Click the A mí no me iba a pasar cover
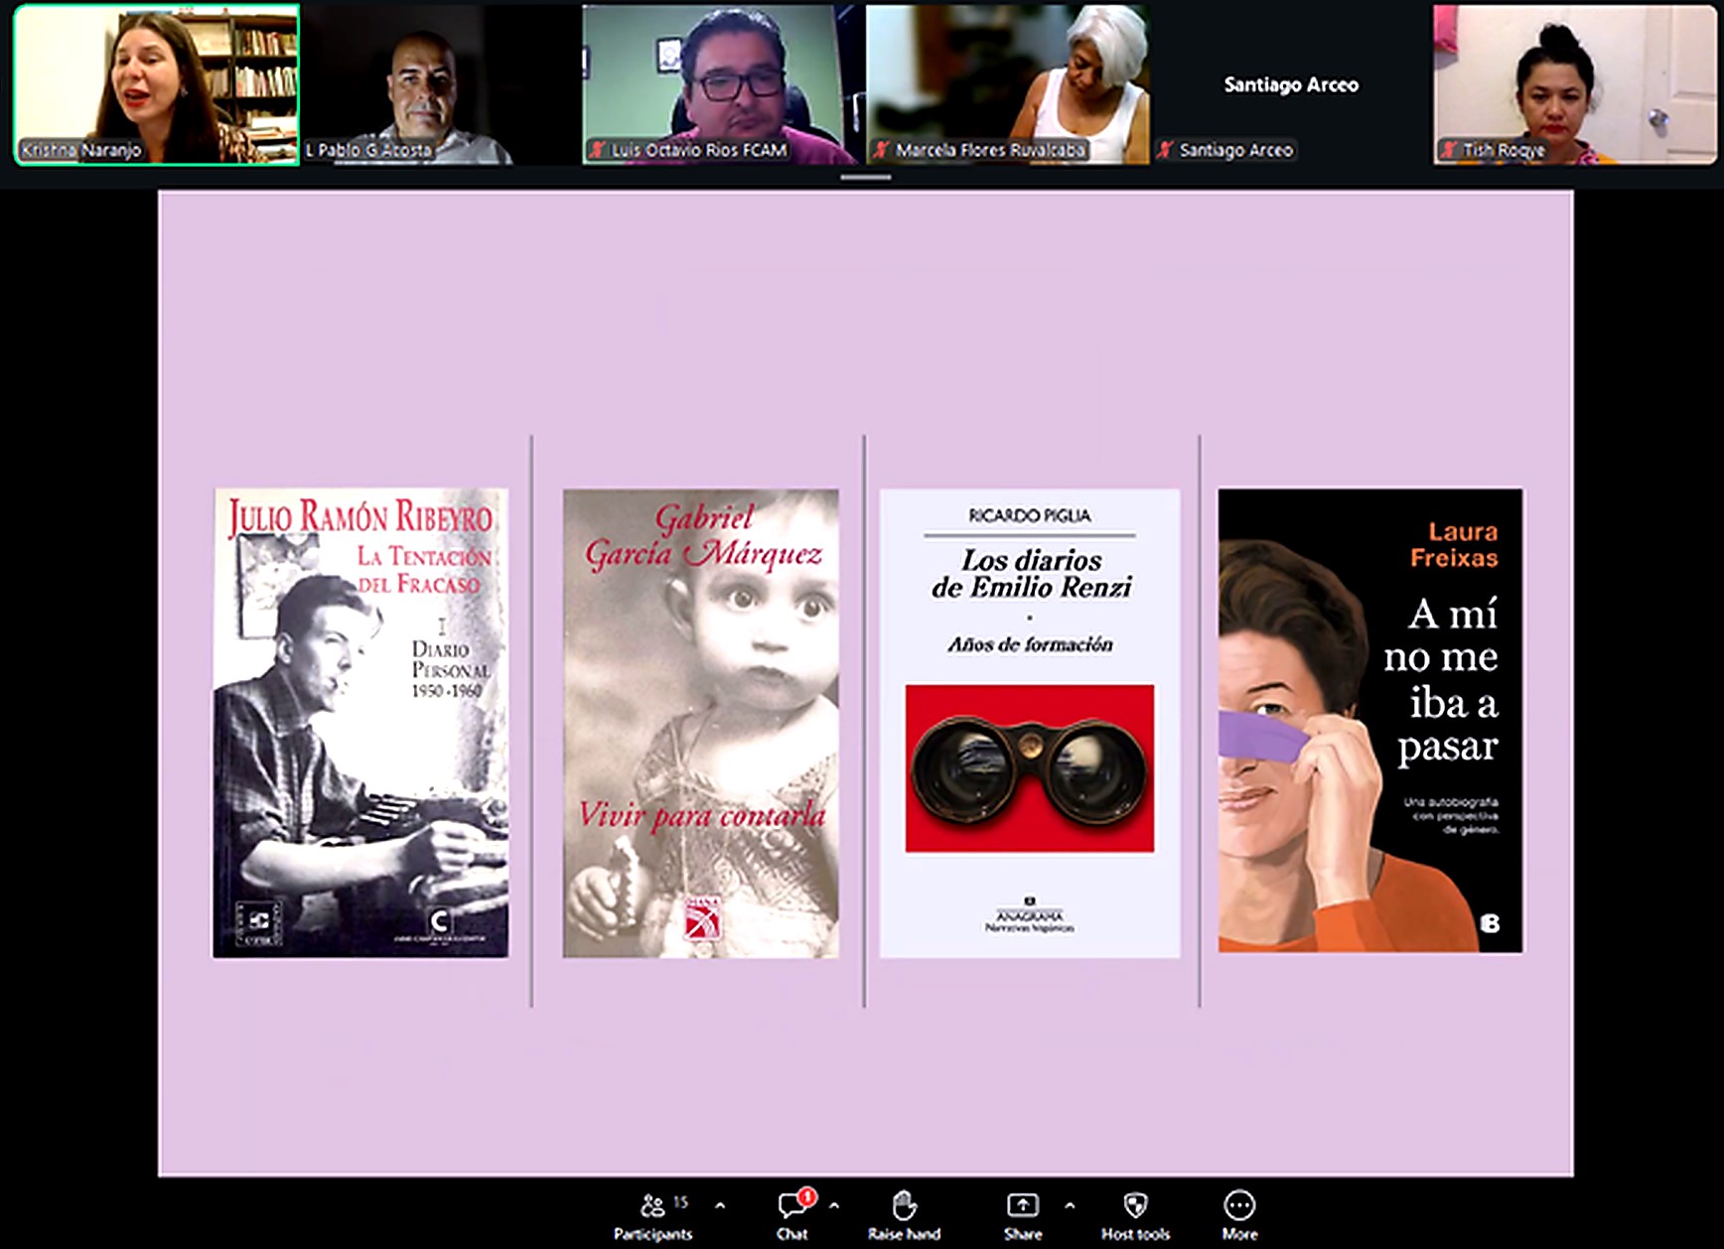Image resolution: width=1724 pixels, height=1249 pixels. click(x=1370, y=721)
